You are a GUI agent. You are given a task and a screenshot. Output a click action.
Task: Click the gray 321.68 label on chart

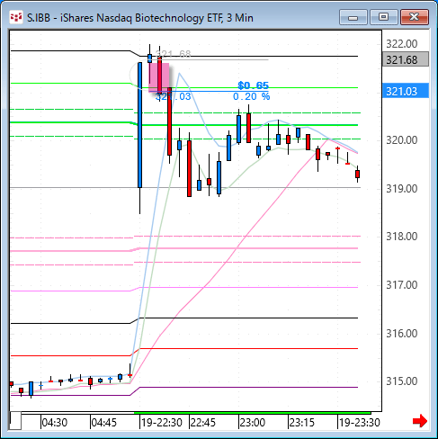click(174, 54)
